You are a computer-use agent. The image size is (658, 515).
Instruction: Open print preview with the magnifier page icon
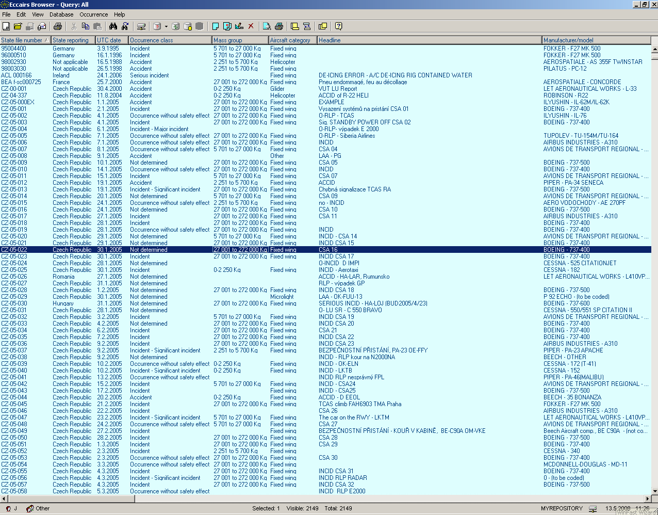pos(267,26)
